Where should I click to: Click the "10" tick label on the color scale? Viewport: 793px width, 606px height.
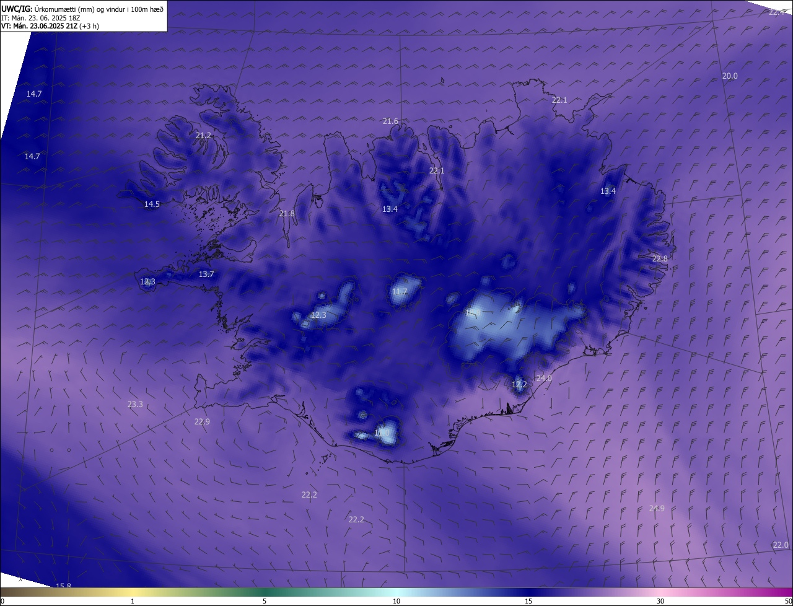pyautogui.click(x=396, y=601)
